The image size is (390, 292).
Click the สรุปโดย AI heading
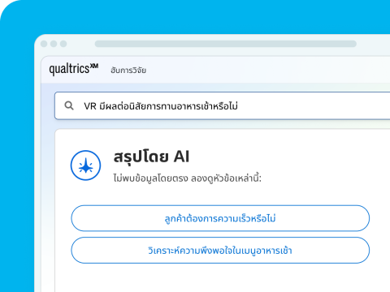tap(151, 157)
